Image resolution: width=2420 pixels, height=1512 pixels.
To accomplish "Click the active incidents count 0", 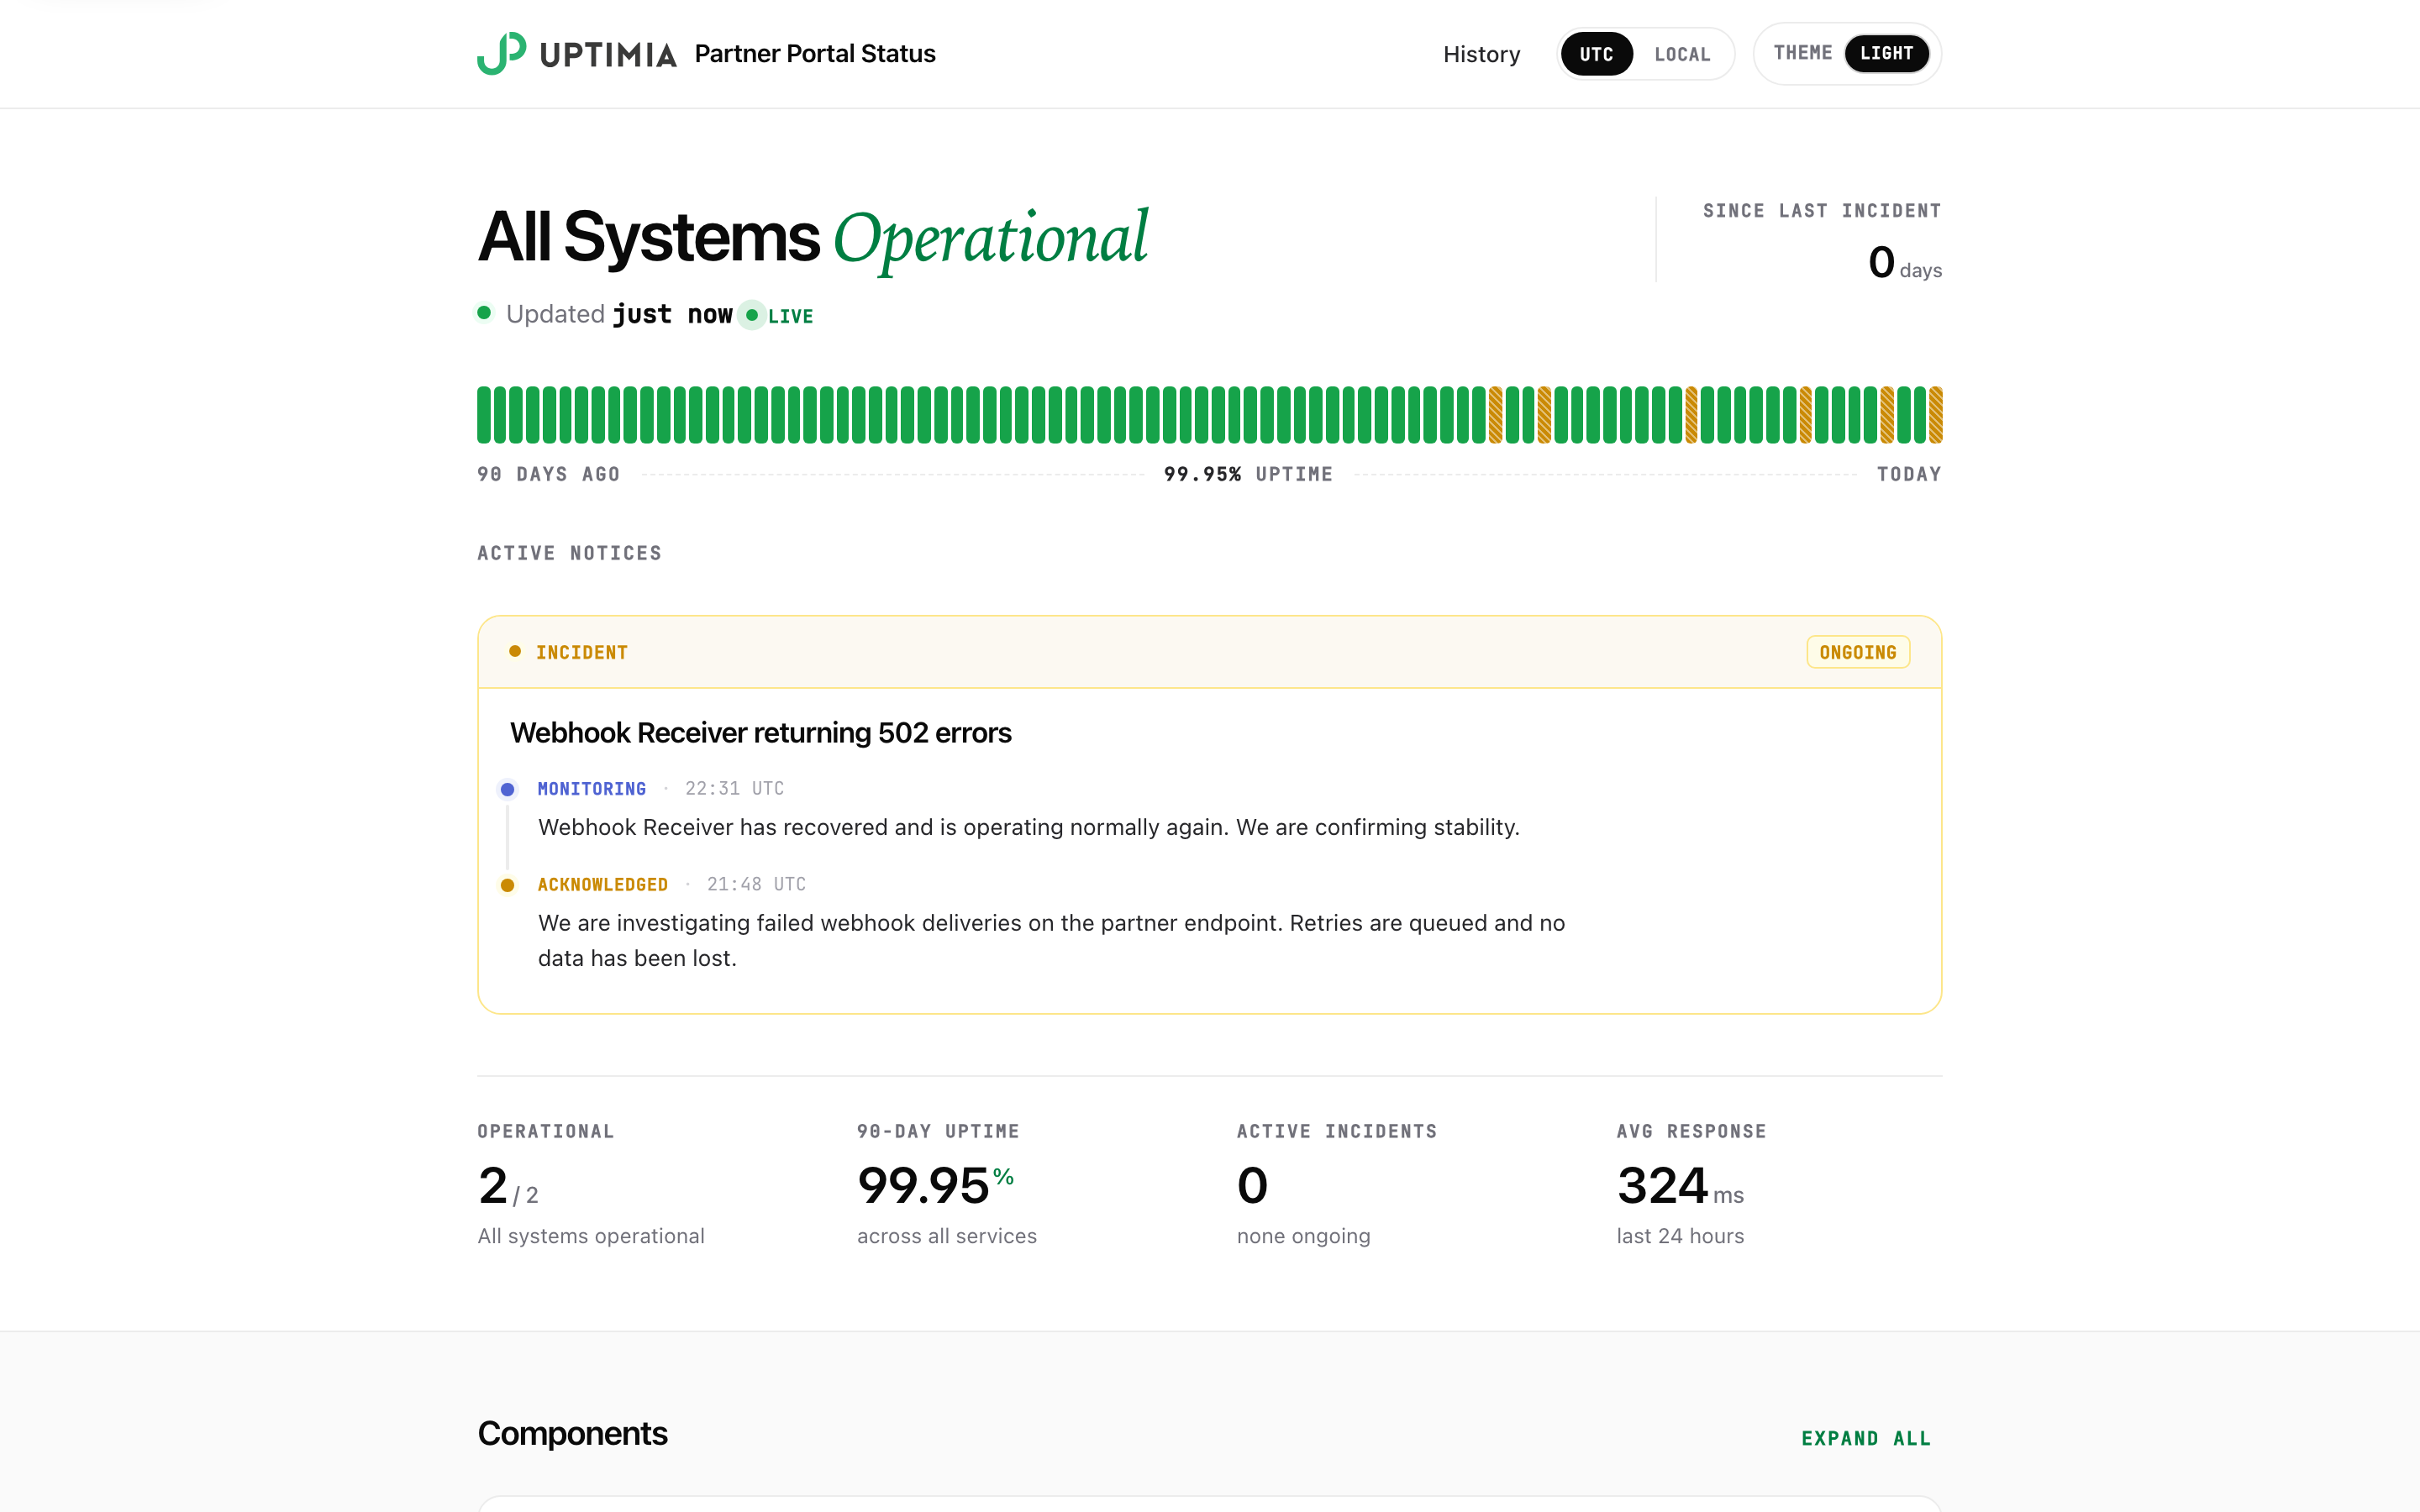I will point(1252,1186).
